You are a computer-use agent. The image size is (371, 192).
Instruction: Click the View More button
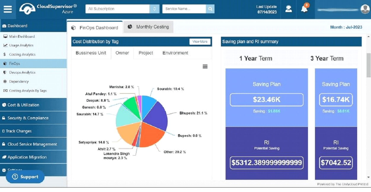tap(200, 42)
